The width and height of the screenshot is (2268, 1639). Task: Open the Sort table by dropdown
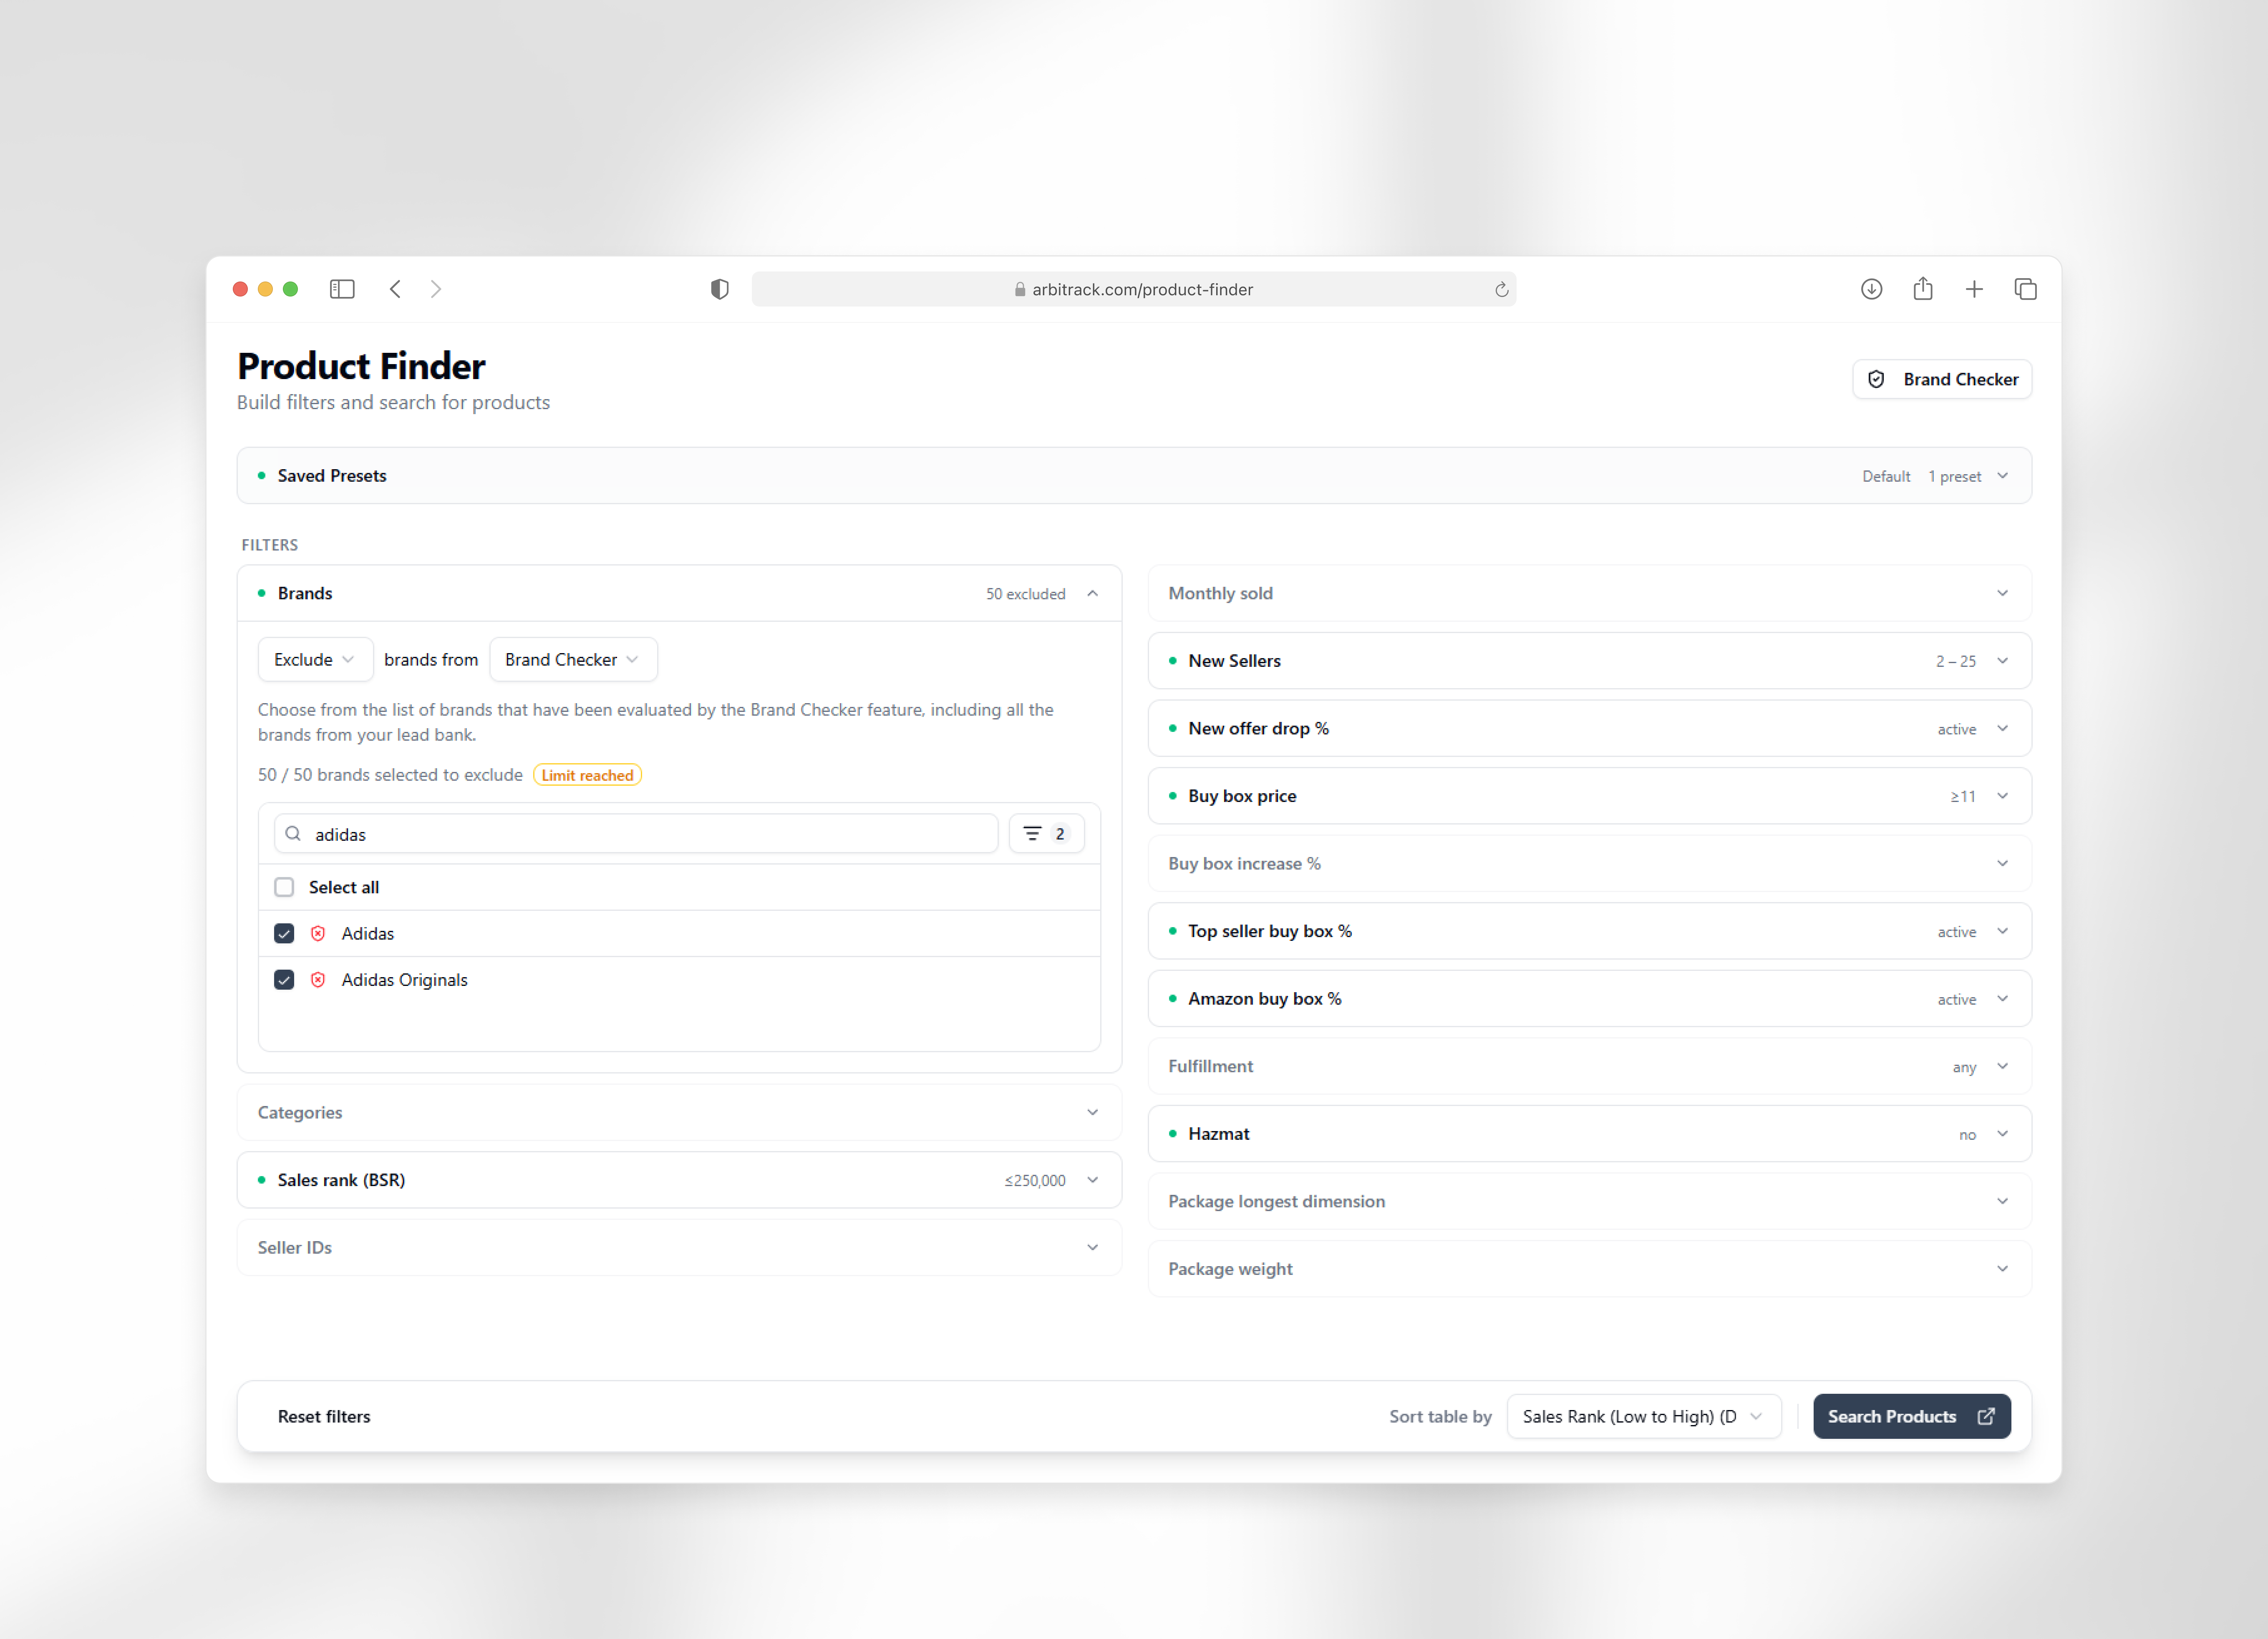(1643, 1416)
